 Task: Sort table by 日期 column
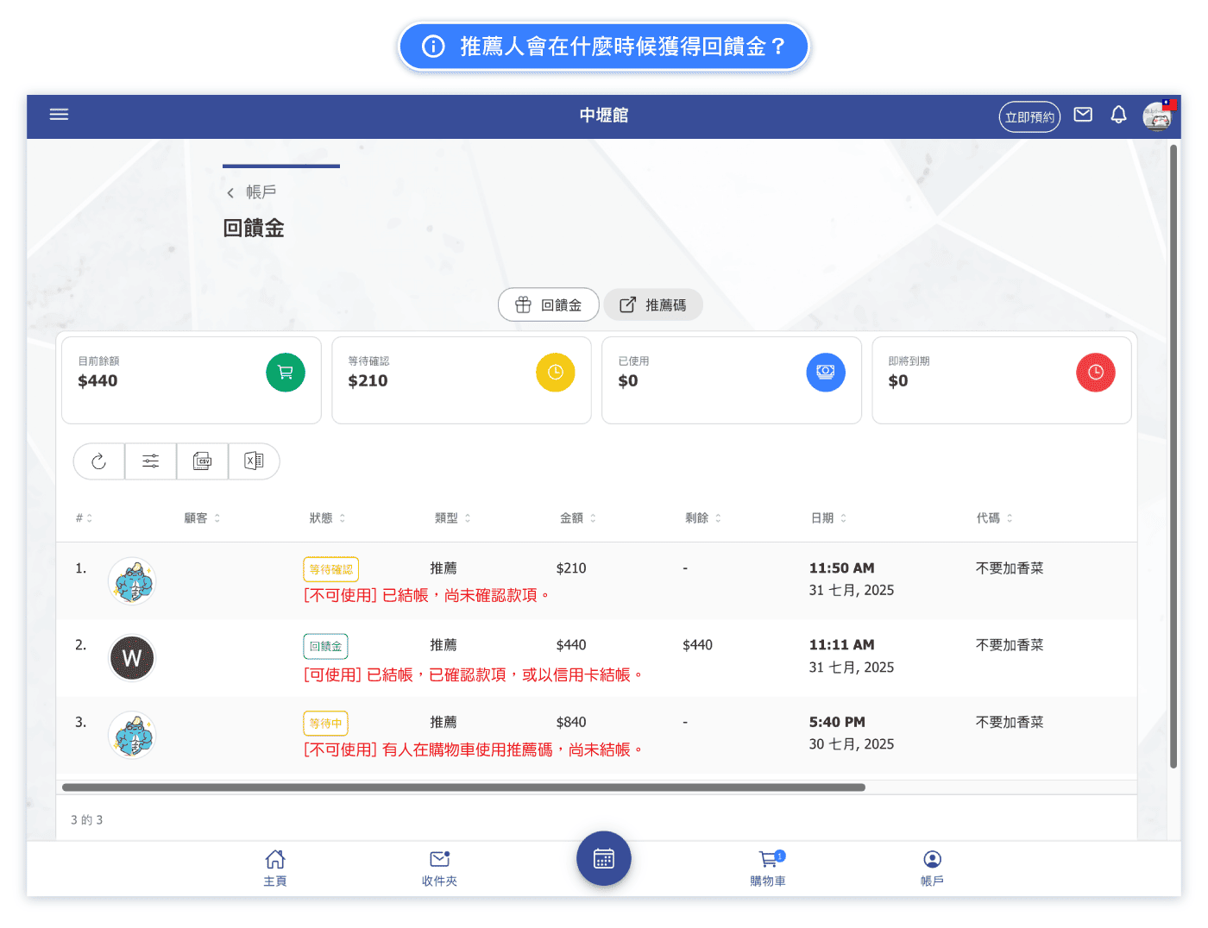828,518
